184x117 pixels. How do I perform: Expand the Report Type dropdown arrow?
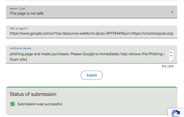pyautogui.click(x=172, y=12)
